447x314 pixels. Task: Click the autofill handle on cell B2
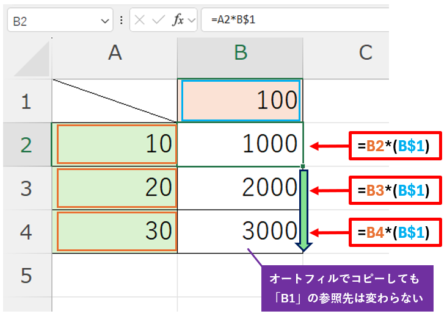(302, 166)
